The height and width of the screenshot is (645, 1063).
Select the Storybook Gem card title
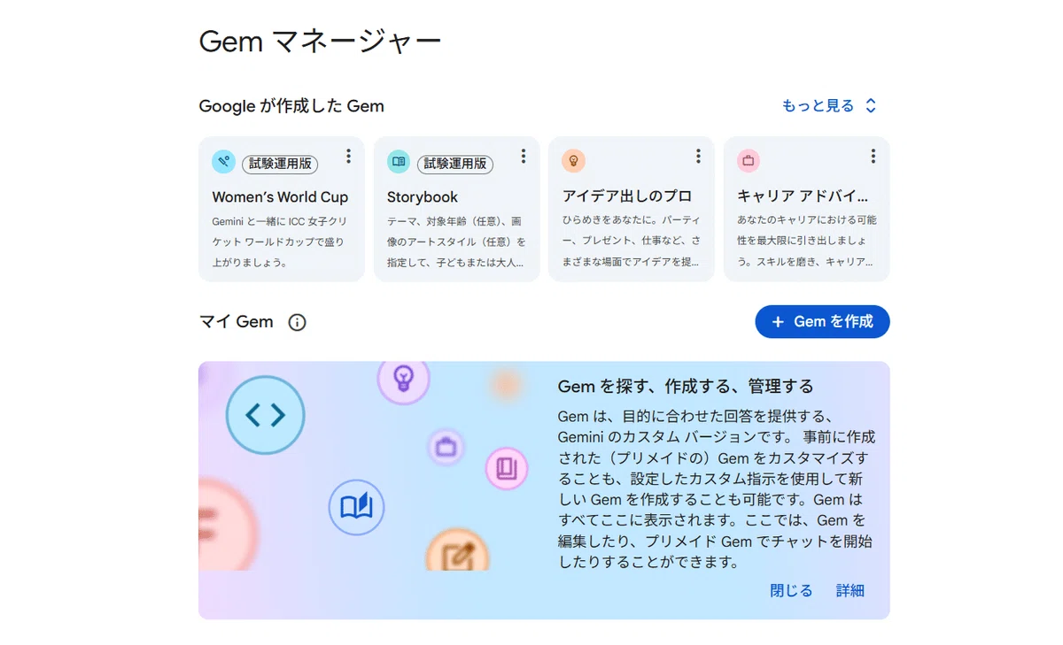click(x=423, y=197)
